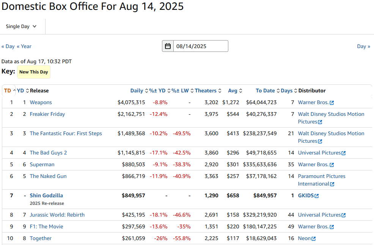374x245 pixels.
Task: Open the Single Day dropdown
Action: (x=21, y=27)
